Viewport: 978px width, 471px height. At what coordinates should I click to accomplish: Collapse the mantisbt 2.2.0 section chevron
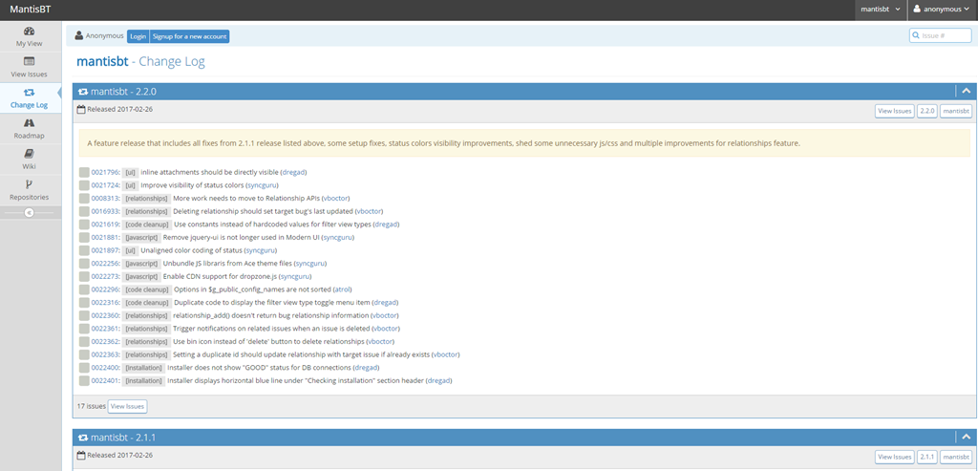tap(967, 91)
